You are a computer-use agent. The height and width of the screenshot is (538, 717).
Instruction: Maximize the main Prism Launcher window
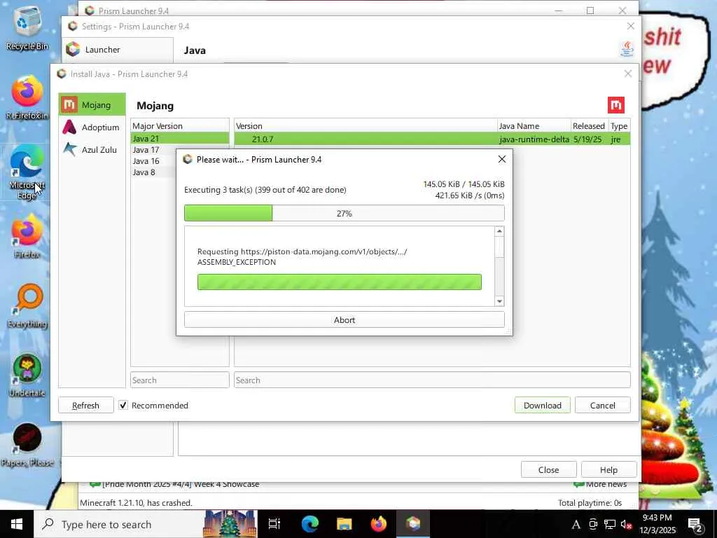(x=590, y=10)
